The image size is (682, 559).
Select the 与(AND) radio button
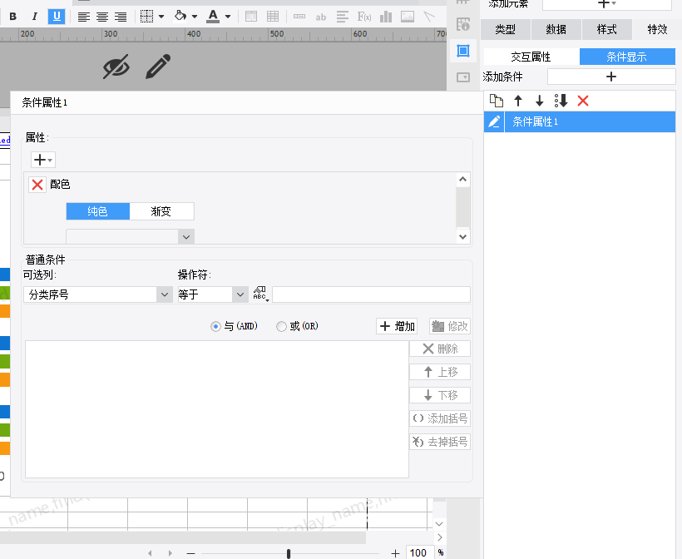point(215,326)
